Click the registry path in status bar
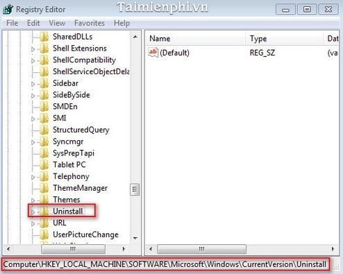Viewport: 343px width, 274px height. click(165, 264)
